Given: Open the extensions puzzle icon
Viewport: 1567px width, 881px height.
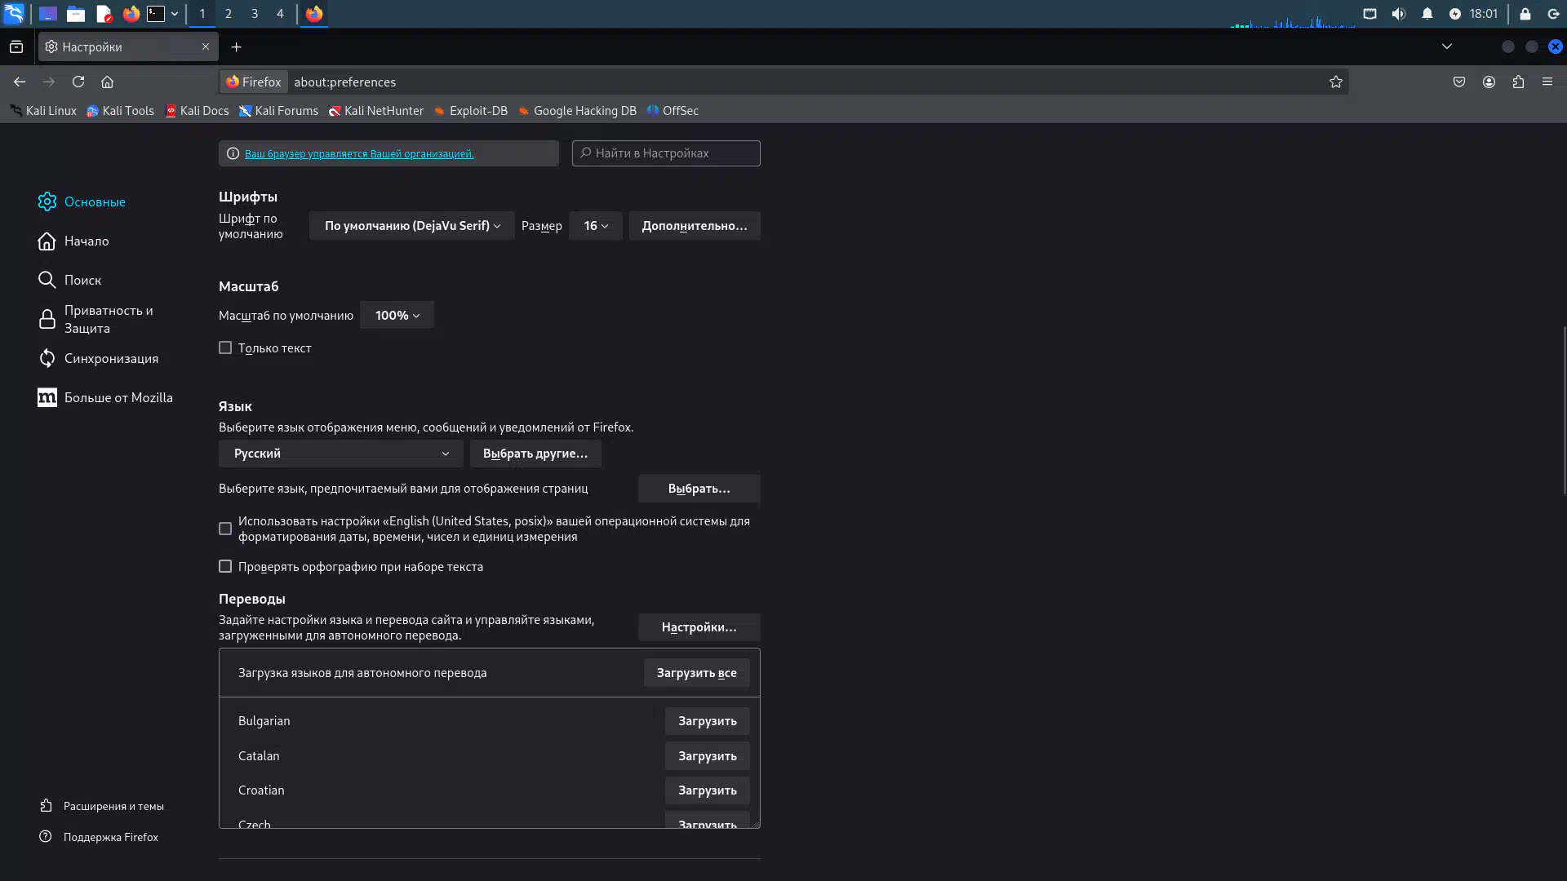Looking at the screenshot, I should pyautogui.click(x=1518, y=82).
